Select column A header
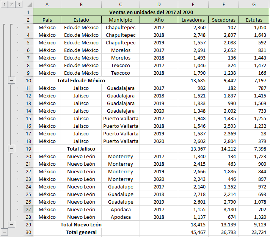The height and width of the screenshot is (237, 270). 47,4
